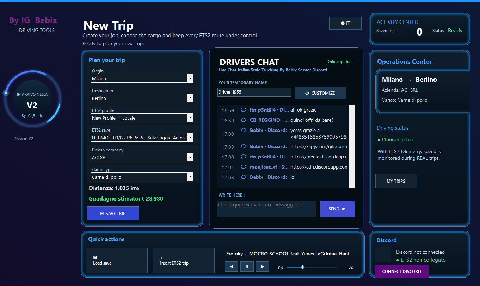Image resolution: width=480 pixels, height=286 pixels.
Task: Skip to the next track
Action: pyautogui.click(x=262, y=267)
